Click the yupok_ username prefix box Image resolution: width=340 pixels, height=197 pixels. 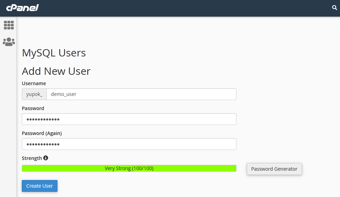(x=34, y=94)
